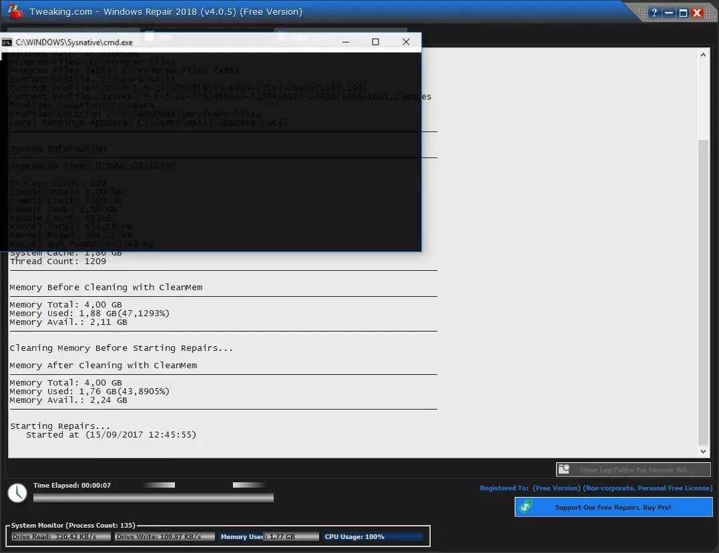The width and height of the screenshot is (719, 553).
Task: Click the cmd.exe title bar path text
Action: click(x=74, y=42)
